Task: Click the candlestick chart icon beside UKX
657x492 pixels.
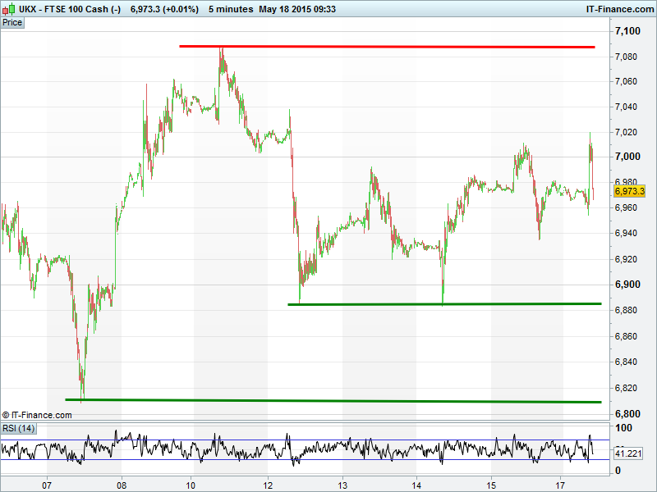Action: [9, 9]
